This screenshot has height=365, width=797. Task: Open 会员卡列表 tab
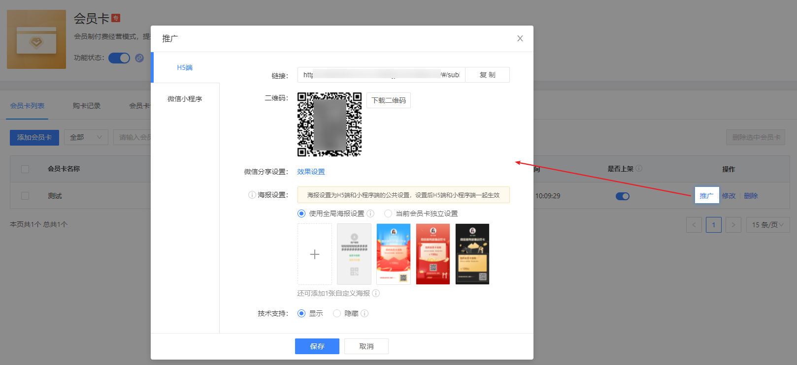[x=27, y=106]
